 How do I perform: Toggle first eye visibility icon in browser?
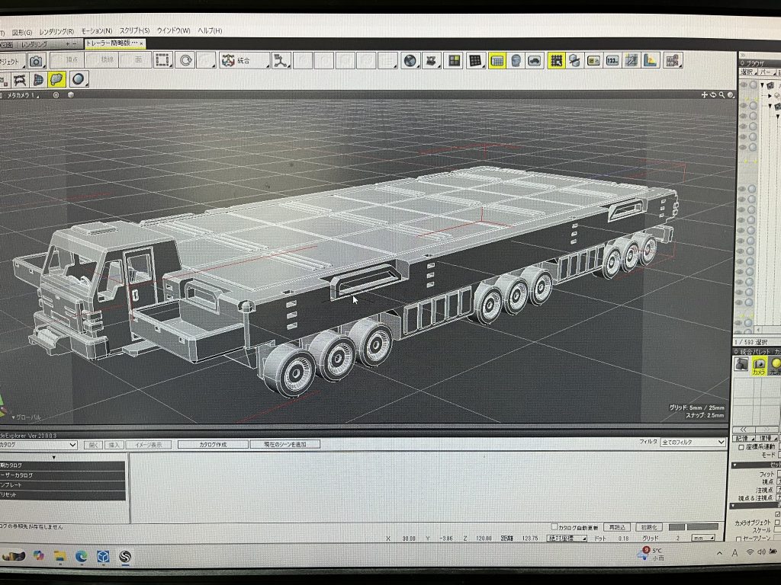(x=744, y=85)
